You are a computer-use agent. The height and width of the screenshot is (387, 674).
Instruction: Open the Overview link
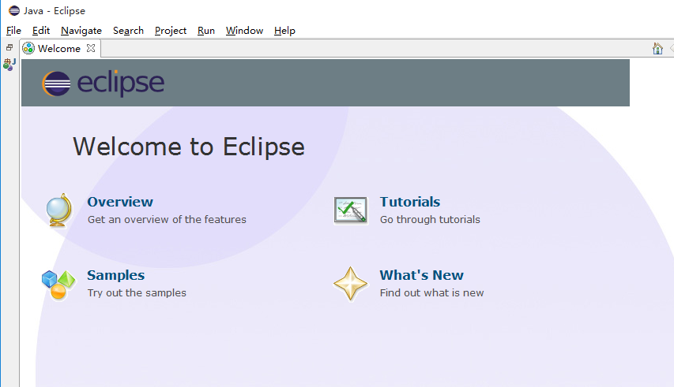[120, 202]
